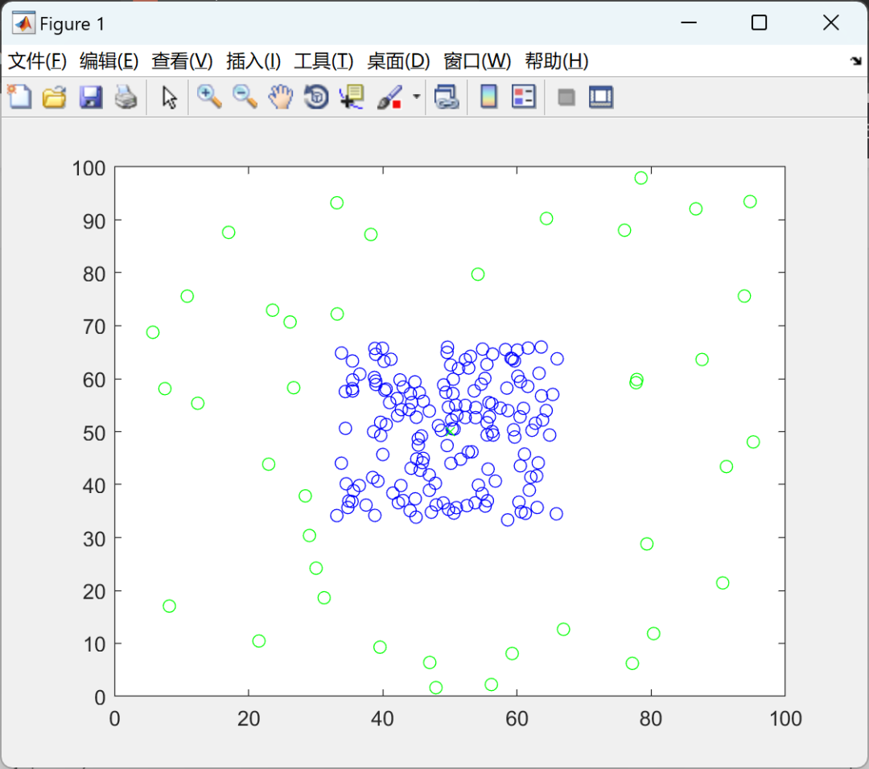Activate the Zoom Out tool

245,97
